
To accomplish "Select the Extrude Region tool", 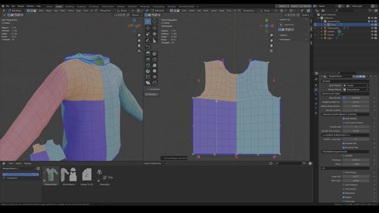I will pos(148,54).
